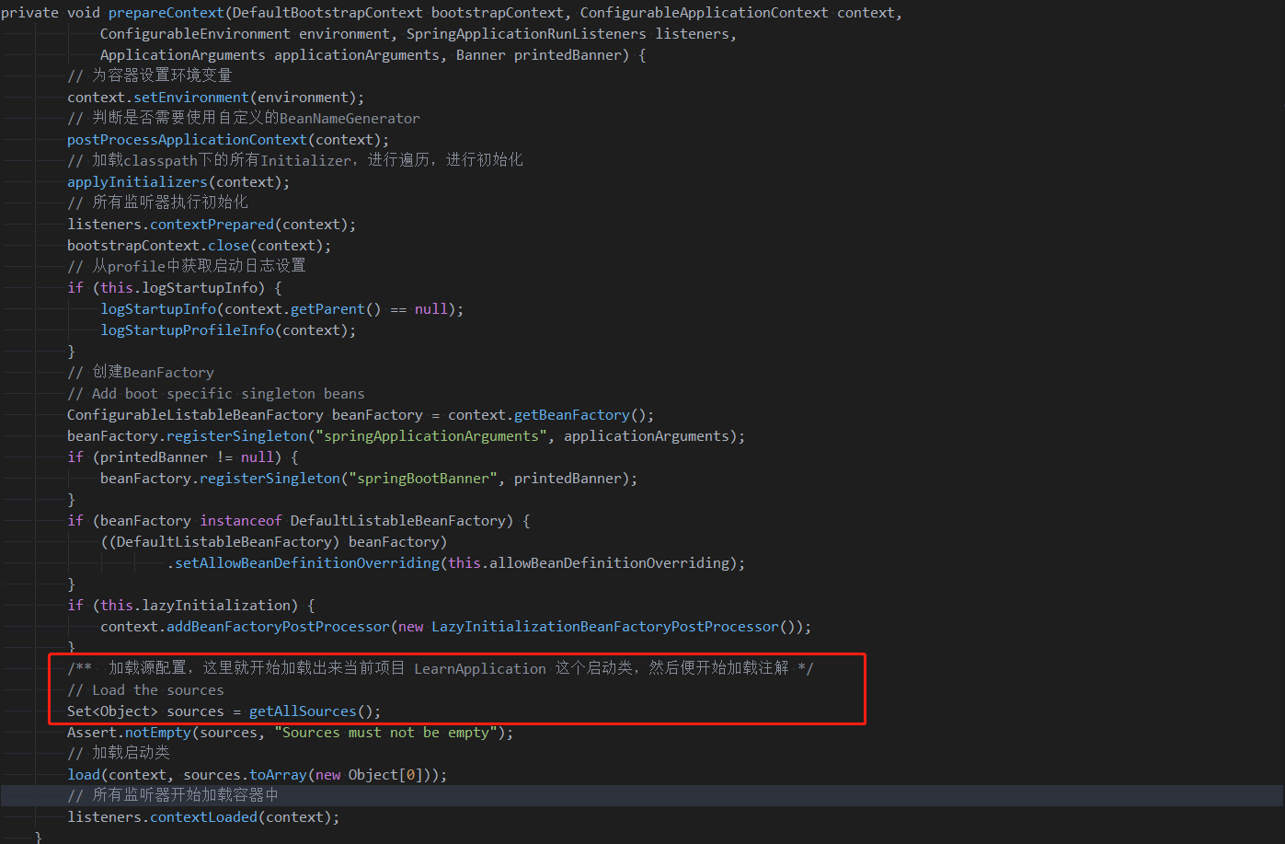Click the printedBanner != null condition

(187, 457)
